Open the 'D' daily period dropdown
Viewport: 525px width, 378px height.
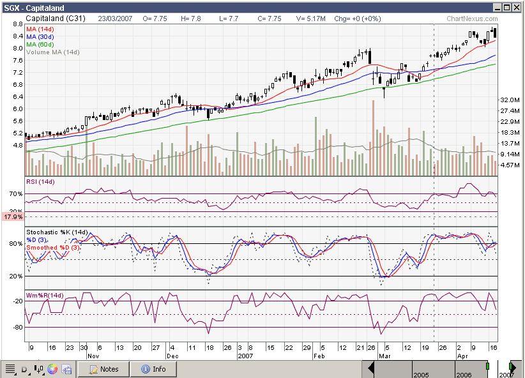point(25,369)
